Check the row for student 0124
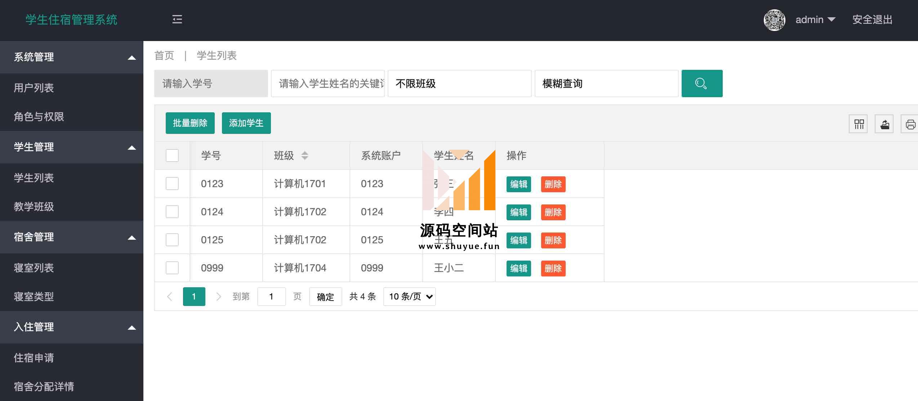Screen dimensions: 918x401 [172, 212]
